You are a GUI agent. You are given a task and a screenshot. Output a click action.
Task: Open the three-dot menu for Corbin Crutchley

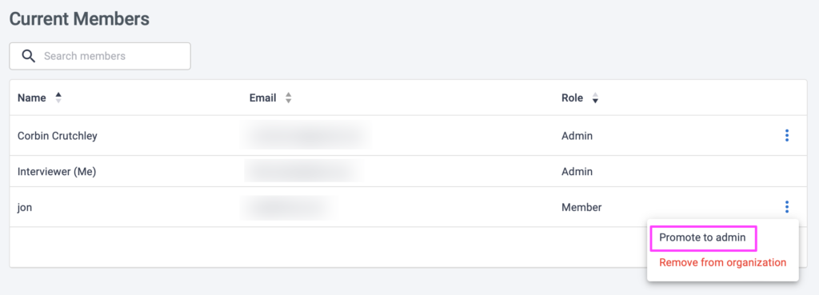point(787,136)
